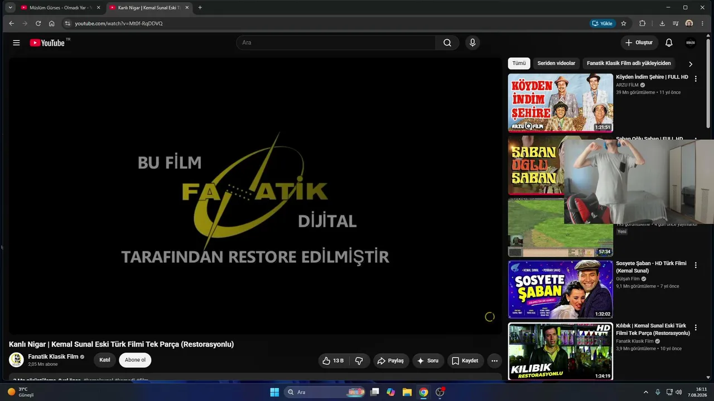Screen dimensions: 714x401
Task: Open the YouTube account avatar menu
Action: click(691, 43)
